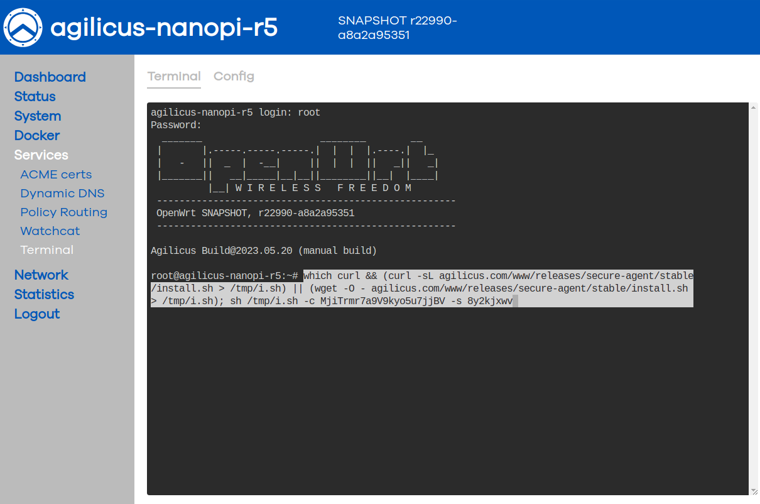Expand the Status sidebar section
Viewport: 760px width, 504px height.
pyautogui.click(x=35, y=96)
